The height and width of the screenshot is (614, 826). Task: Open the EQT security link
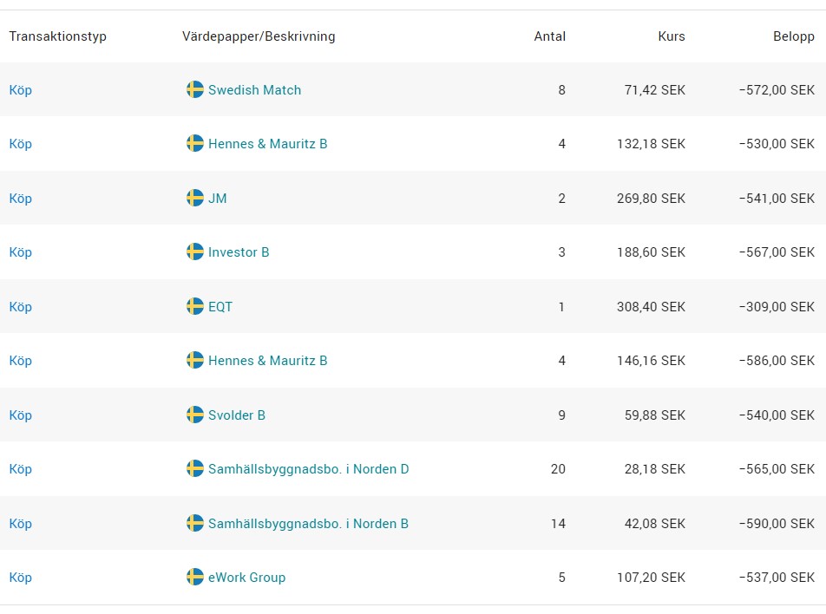click(220, 307)
